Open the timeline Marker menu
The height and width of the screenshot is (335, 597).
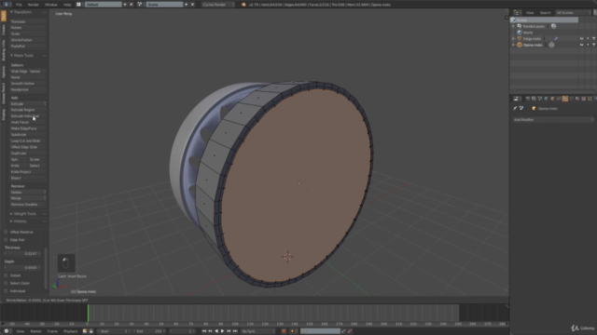pos(35,331)
